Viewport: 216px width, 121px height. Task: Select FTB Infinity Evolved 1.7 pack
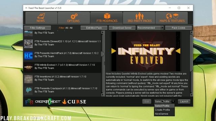point(62,67)
